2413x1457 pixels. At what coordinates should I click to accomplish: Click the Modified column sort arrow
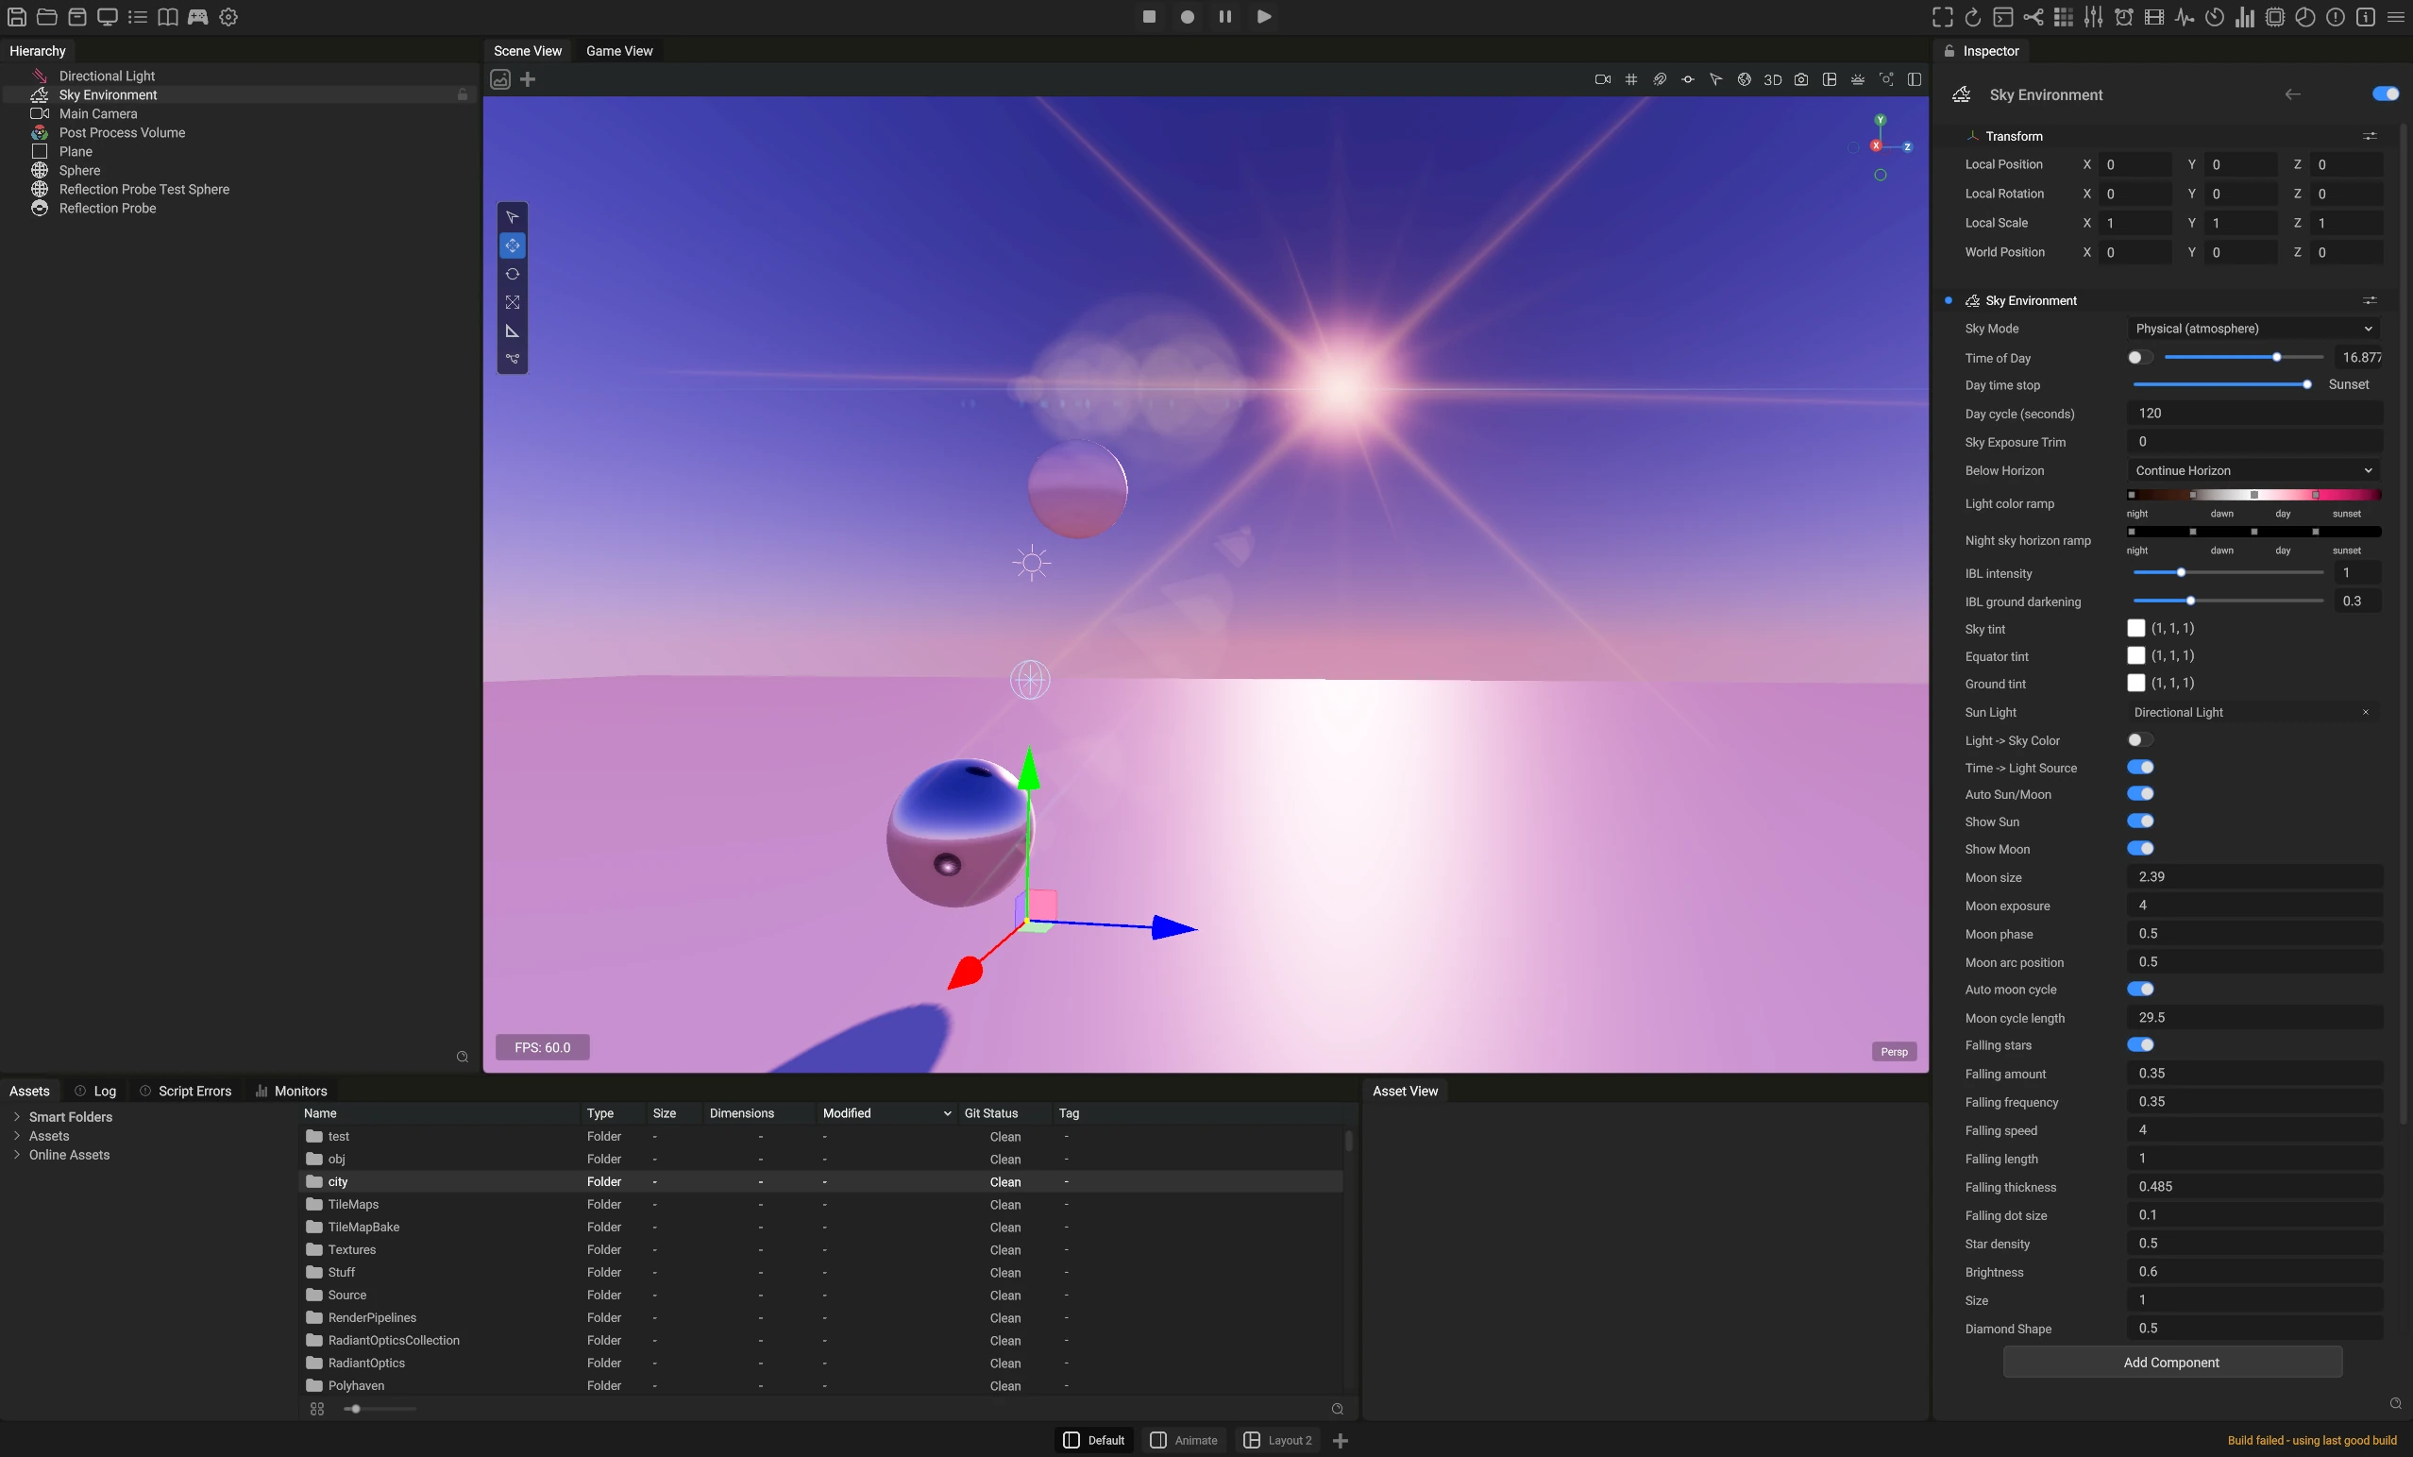point(947,1113)
